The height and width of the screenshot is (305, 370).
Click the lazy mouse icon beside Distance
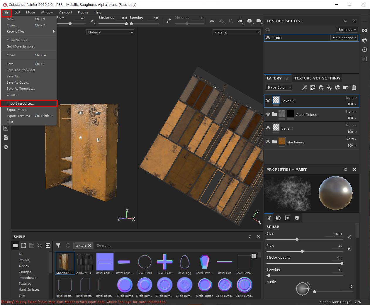pos(169,21)
